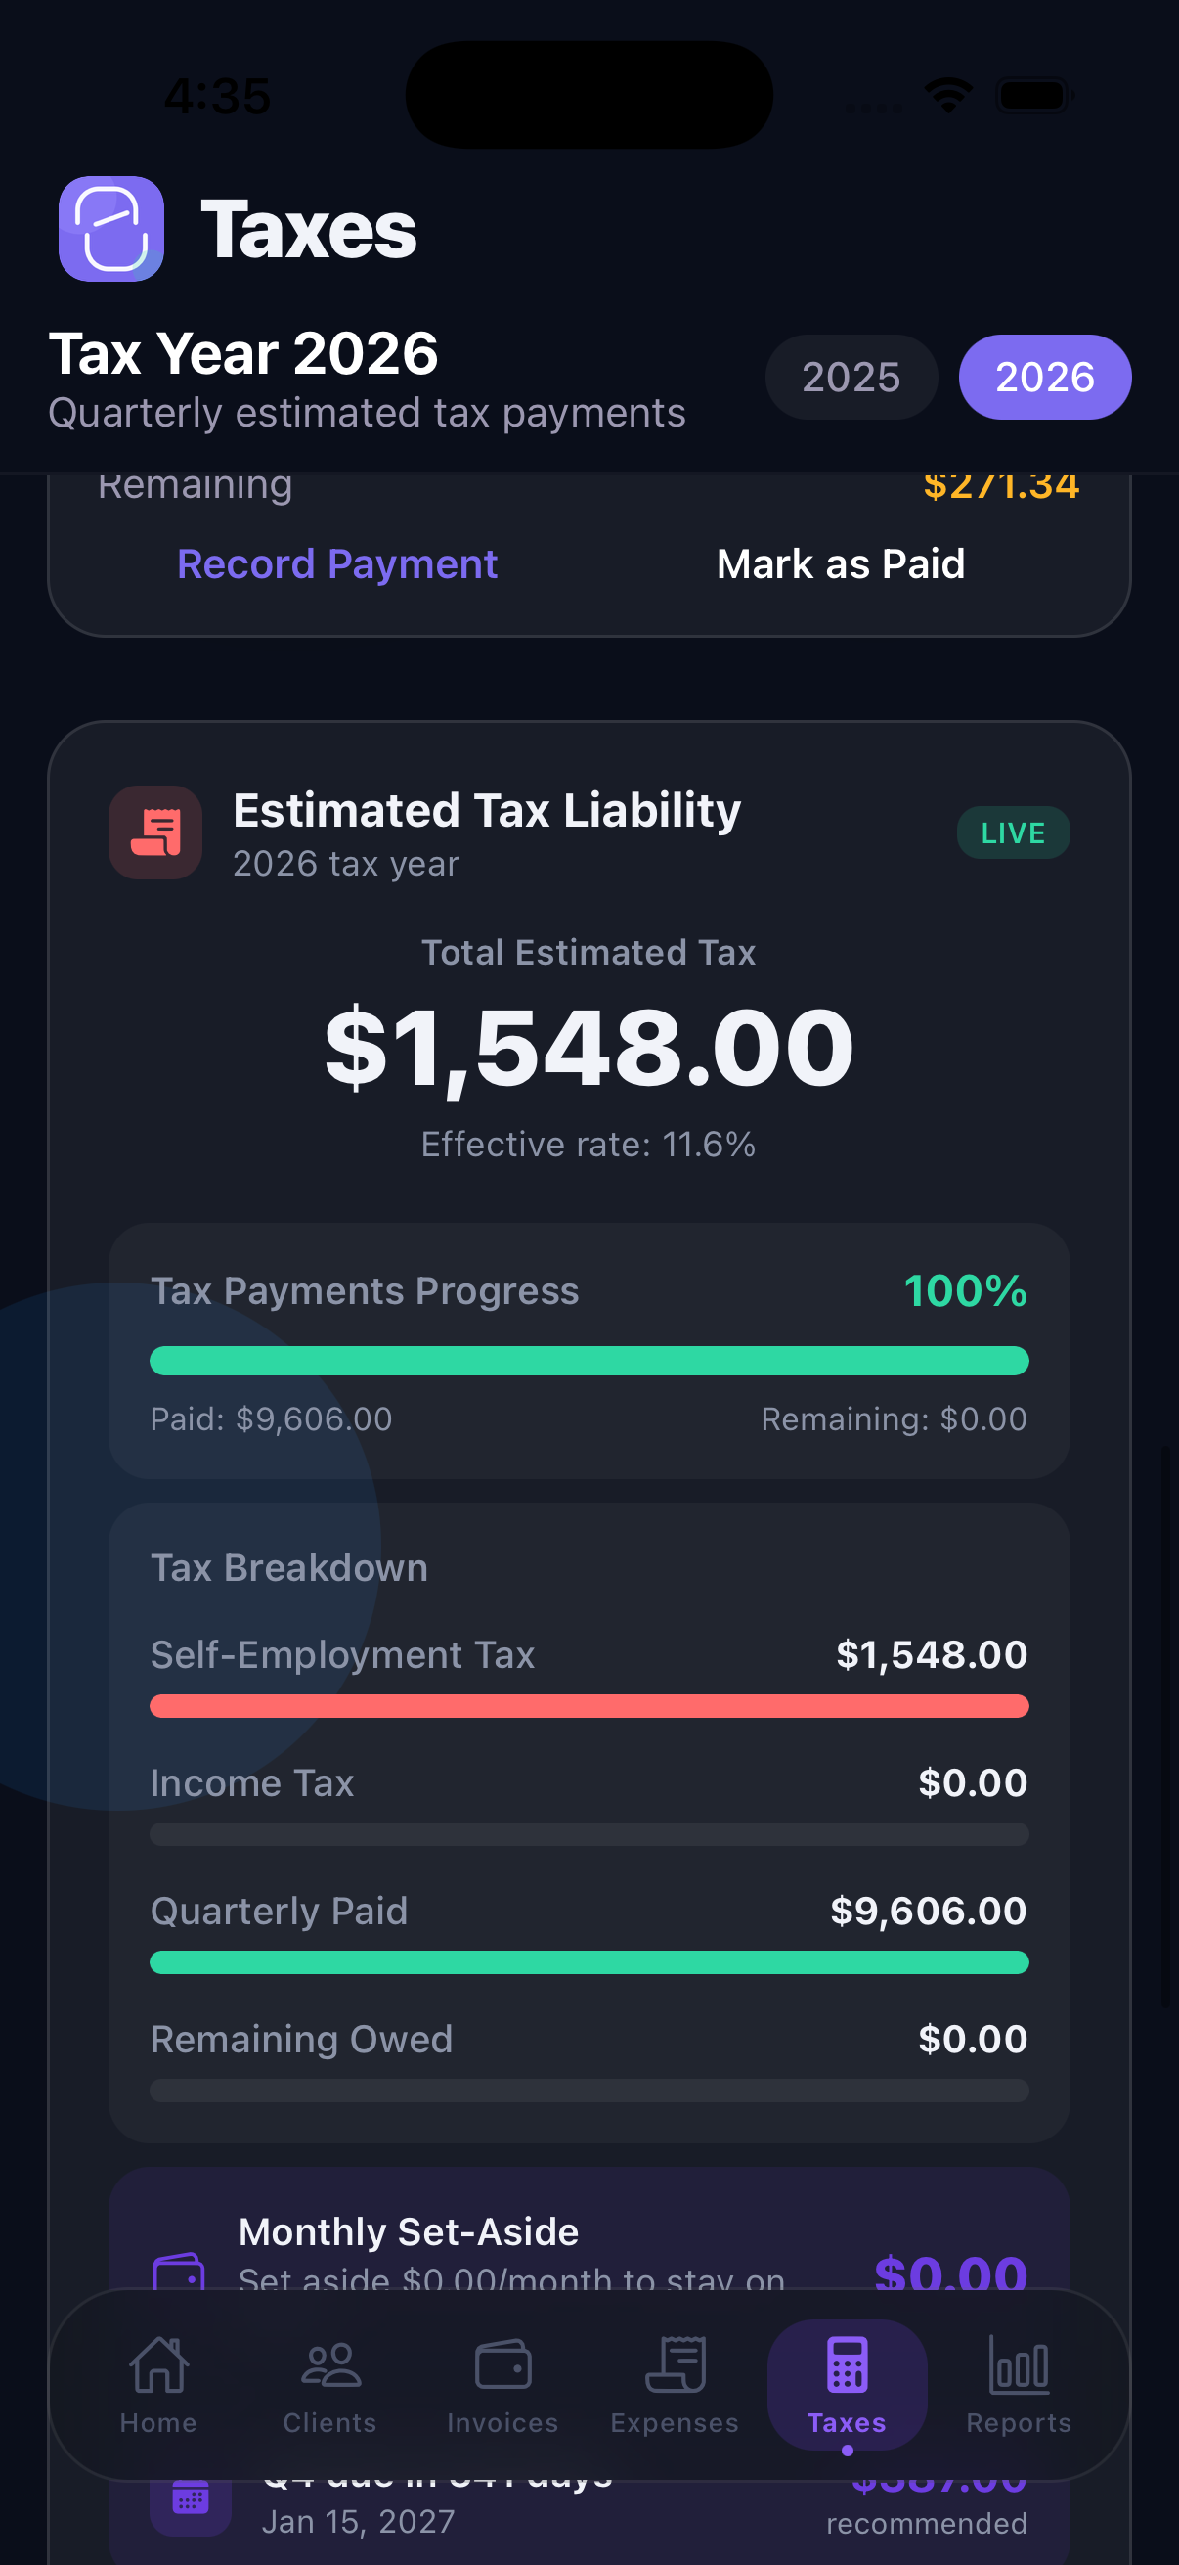This screenshot has height=2565, width=1179.
Task: Open Reports via the bar-chart icon
Action: [1018, 2362]
